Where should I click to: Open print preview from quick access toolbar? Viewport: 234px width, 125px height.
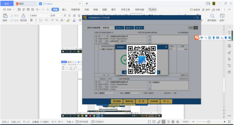coord(33,10)
